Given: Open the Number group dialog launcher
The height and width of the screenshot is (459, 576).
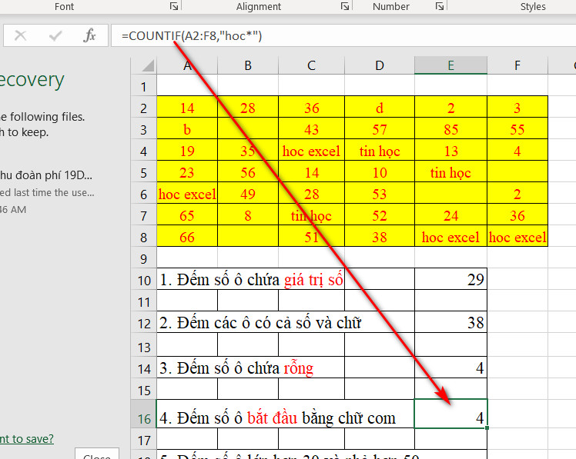Looking at the screenshot, I should point(440,6).
